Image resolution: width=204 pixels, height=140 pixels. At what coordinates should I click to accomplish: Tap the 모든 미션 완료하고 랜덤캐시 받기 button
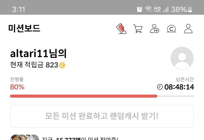[102, 116]
